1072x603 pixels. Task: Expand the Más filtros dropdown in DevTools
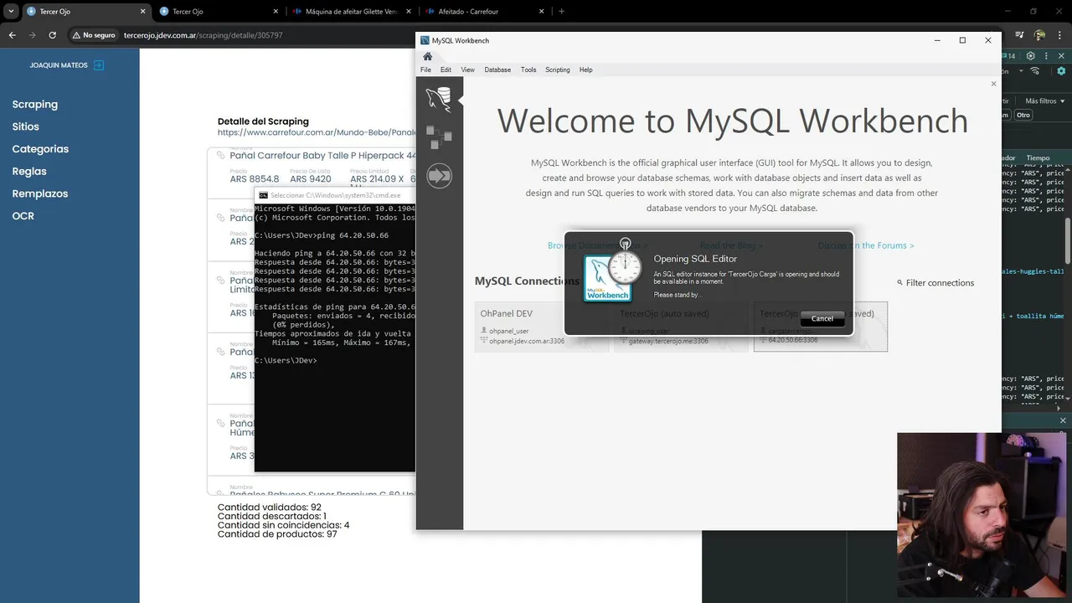pyautogui.click(x=1044, y=100)
